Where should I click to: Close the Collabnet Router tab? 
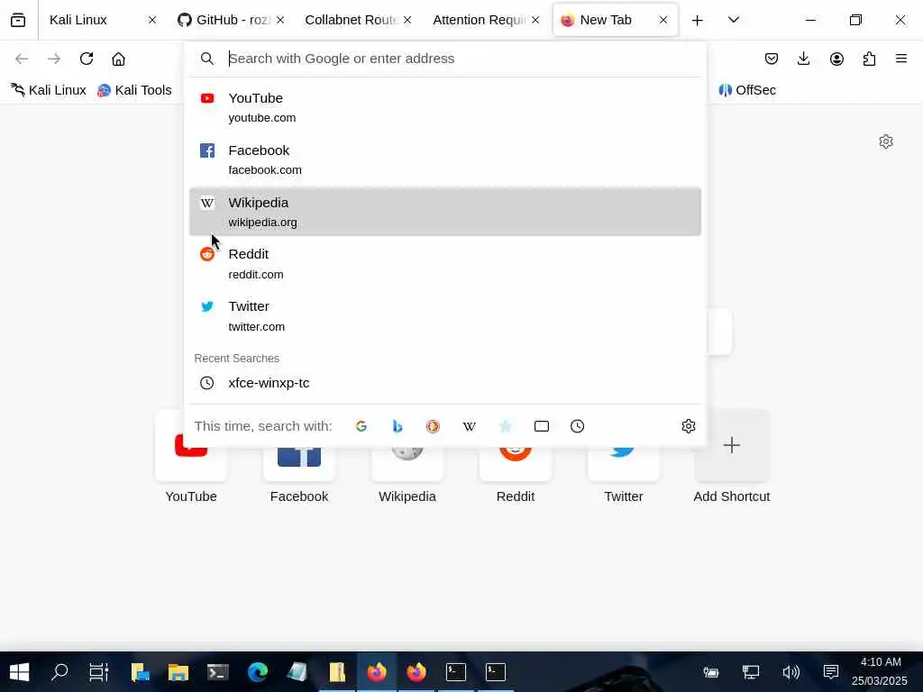pyautogui.click(x=407, y=20)
